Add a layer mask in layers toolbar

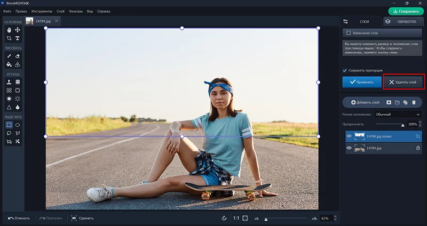[389, 102]
